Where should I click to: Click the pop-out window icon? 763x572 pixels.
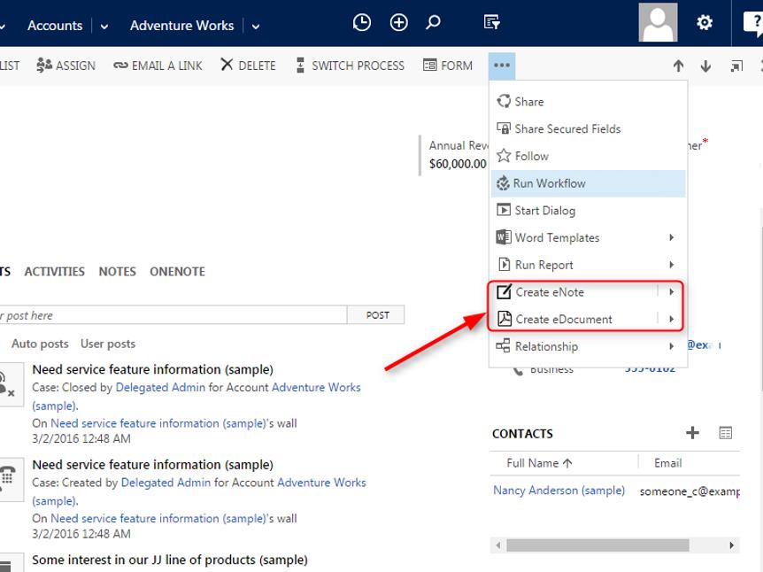736,66
